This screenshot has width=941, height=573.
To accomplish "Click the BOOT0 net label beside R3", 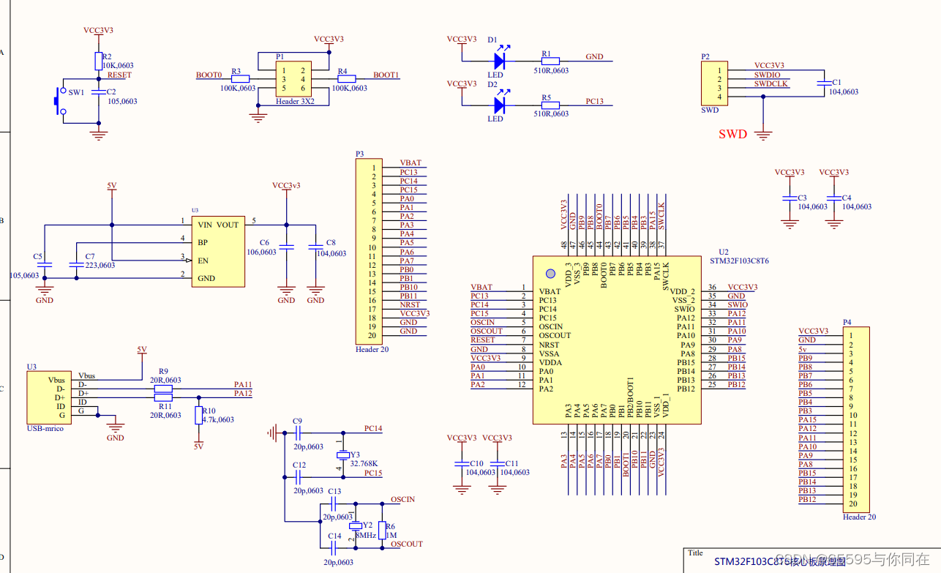I will coord(209,75).
